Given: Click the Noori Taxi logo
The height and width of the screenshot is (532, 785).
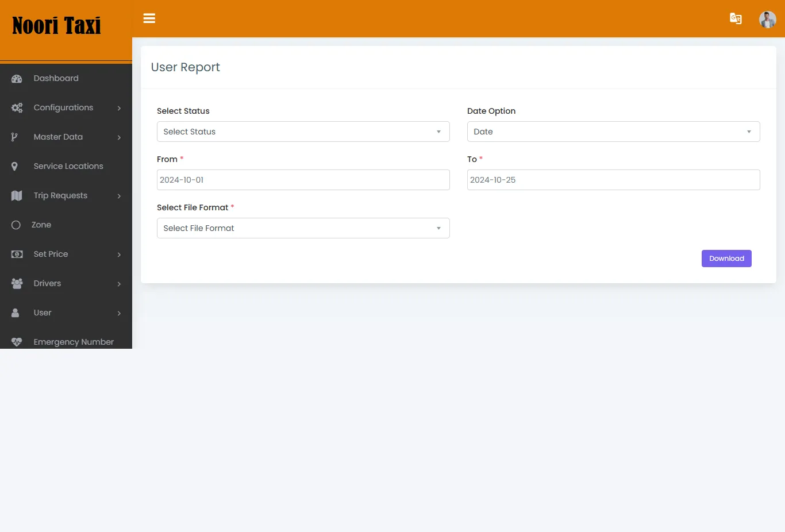Looking at the screenshot, I should (x=56, y=25).
